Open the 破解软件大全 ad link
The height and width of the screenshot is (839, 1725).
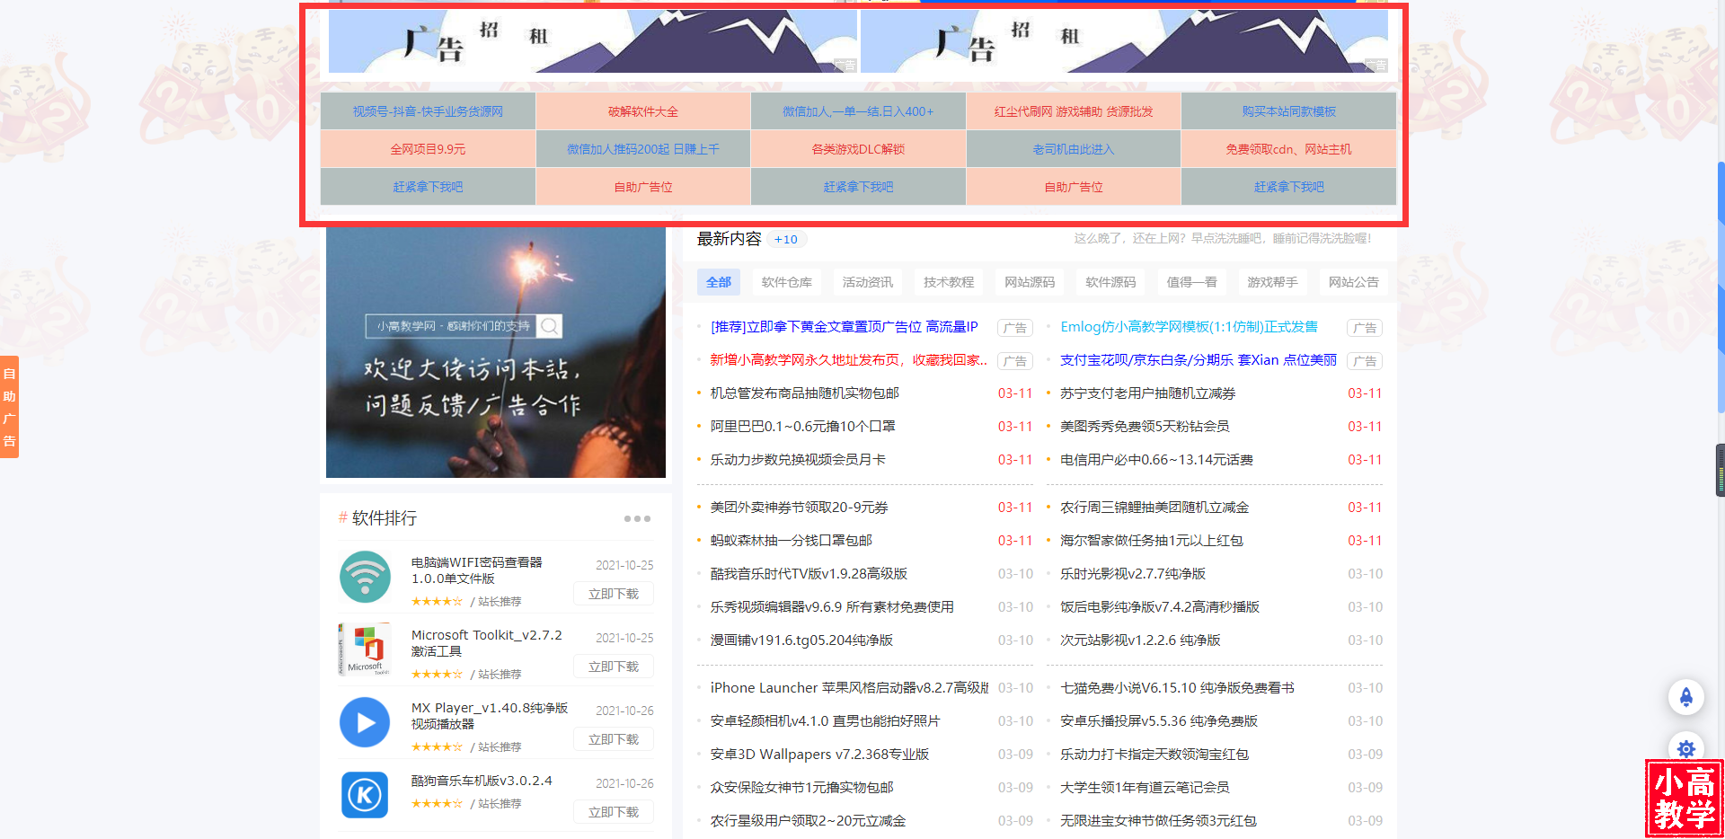[643, 110]
